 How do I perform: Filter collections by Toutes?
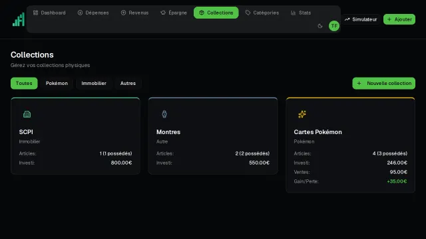pos(24,83)
